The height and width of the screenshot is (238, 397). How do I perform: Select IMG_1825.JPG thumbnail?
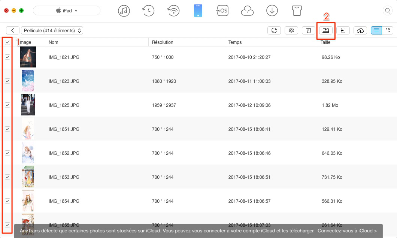(x=28, y=105)
